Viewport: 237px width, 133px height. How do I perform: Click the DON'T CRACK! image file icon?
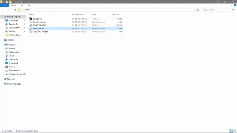pos(31,25)
